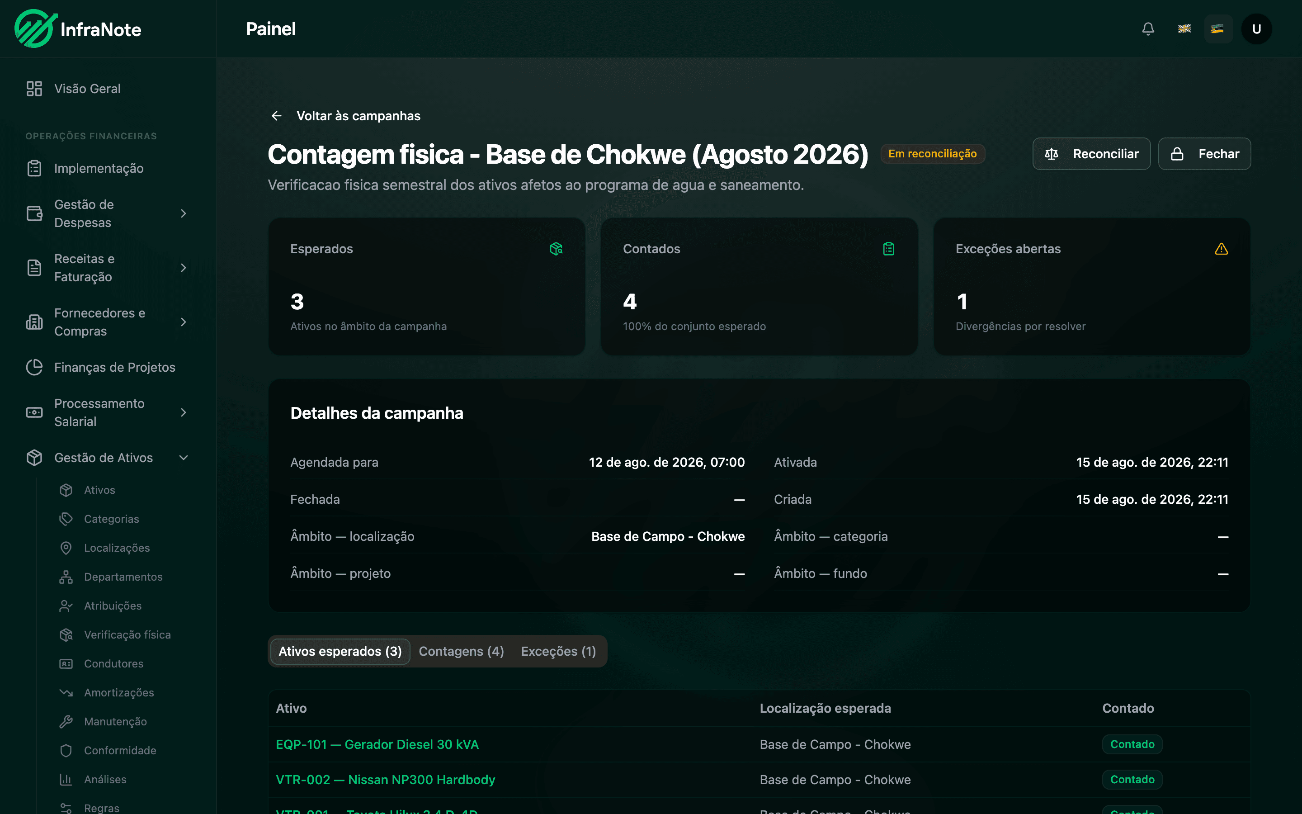Expand the Processamento Salarial chevron
Image resolution: width=1302 pixels, height=814 pixels.
tap(184, 412)
